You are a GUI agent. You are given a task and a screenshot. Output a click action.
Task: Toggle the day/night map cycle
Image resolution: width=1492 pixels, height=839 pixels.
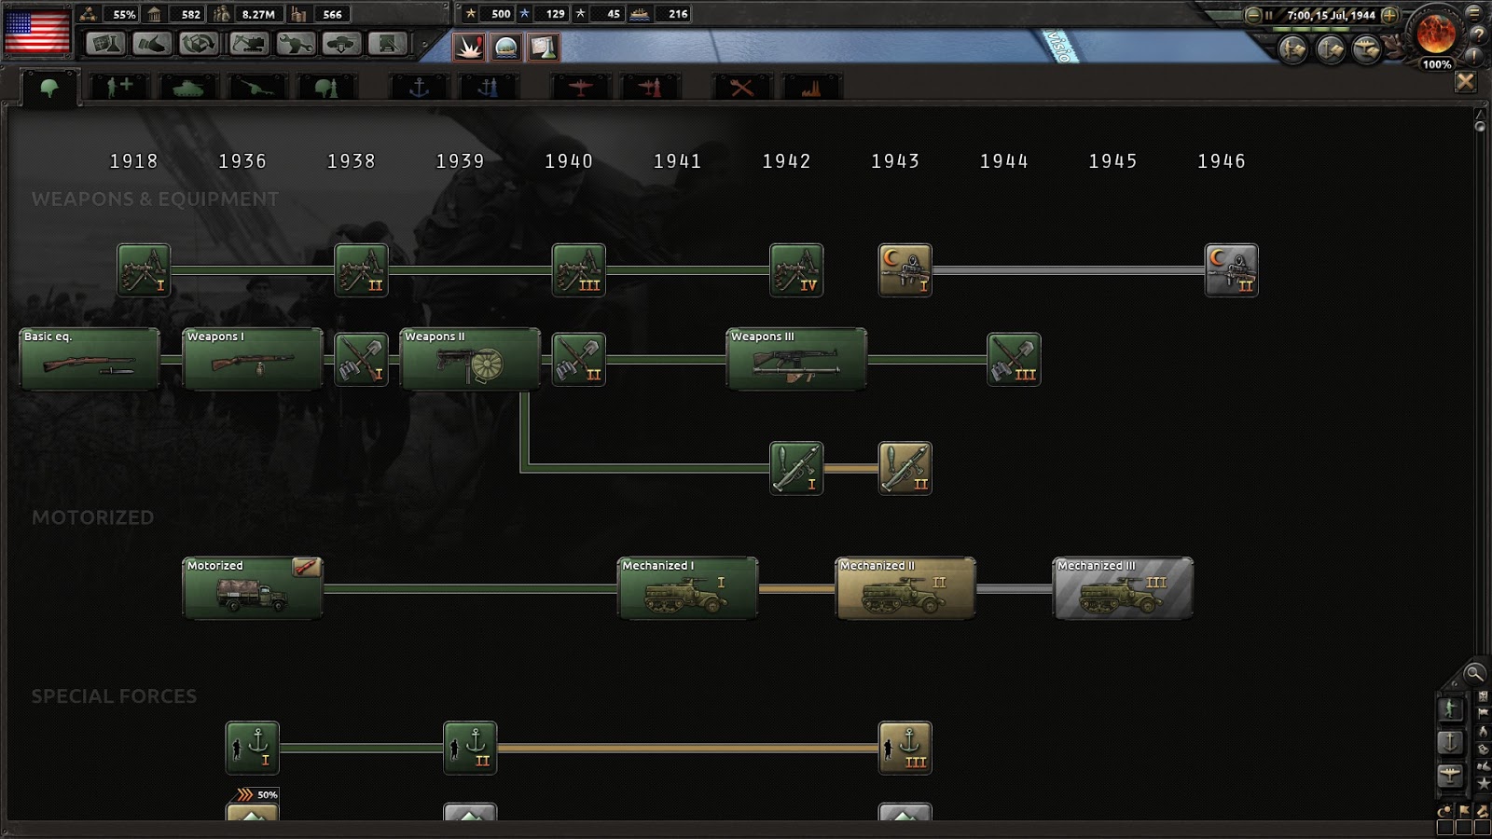coord(1445,811)
